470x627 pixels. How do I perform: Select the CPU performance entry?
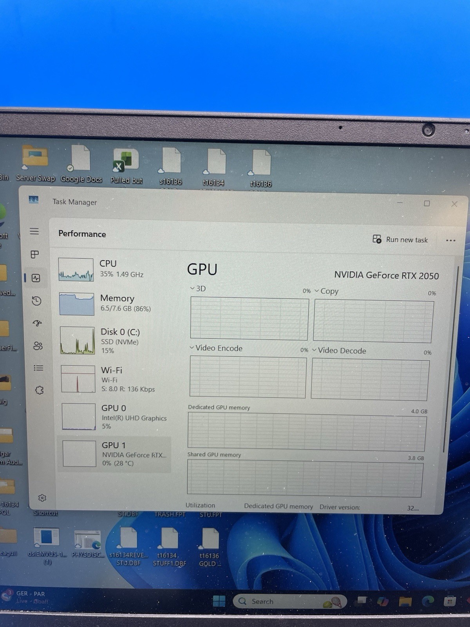(114, 269)
